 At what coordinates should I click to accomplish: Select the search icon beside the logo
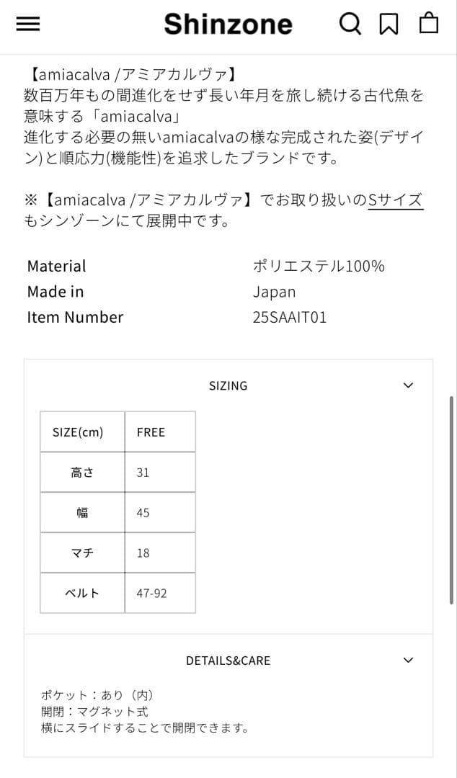point(350,22)
